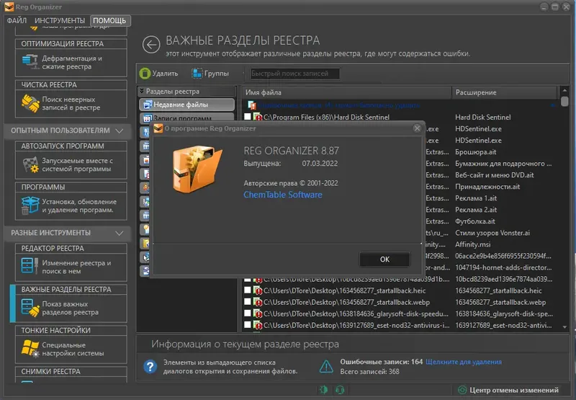
Task: Select the Недавние файлы section tab
Action: tap(186, 105)
